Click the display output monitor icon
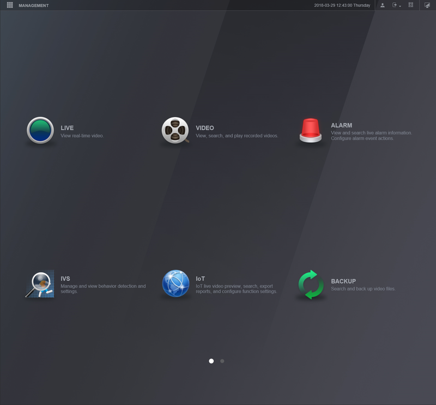Image resolution: width=436 pixels, height=405 pixels. [x=427, y=5]
